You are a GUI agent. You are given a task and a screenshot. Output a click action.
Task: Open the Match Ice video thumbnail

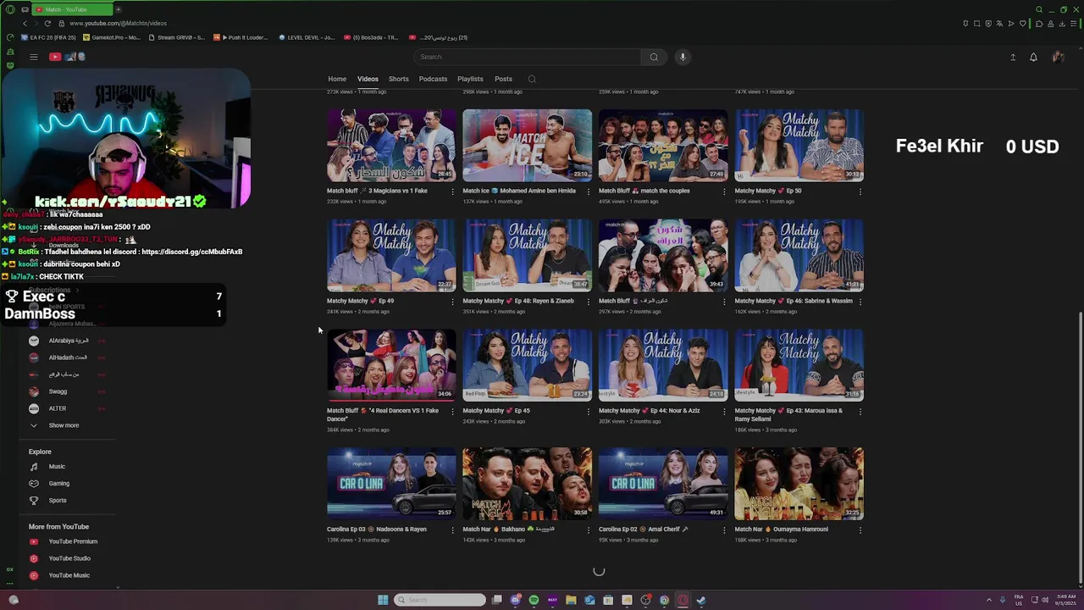[527, 145]
